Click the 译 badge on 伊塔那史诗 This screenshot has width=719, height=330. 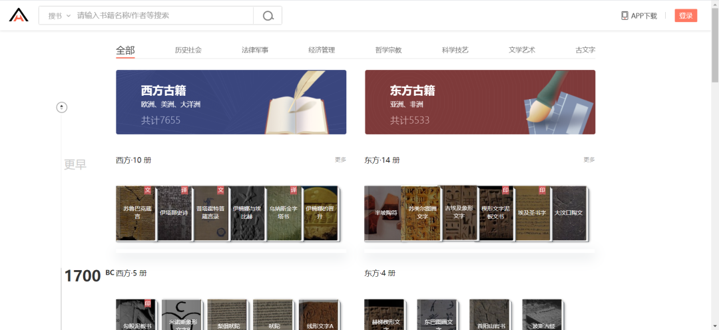[x=184, y=190]
